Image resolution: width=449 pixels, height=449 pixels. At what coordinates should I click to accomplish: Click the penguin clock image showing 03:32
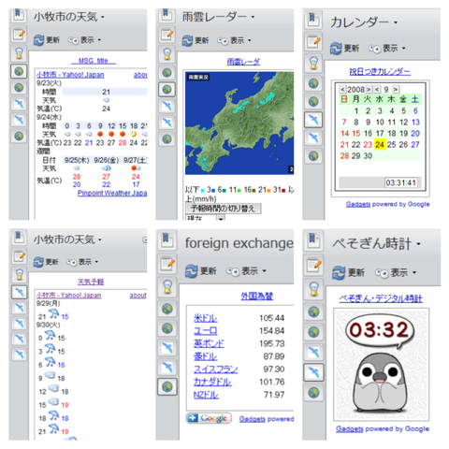(x=382, y=365)
